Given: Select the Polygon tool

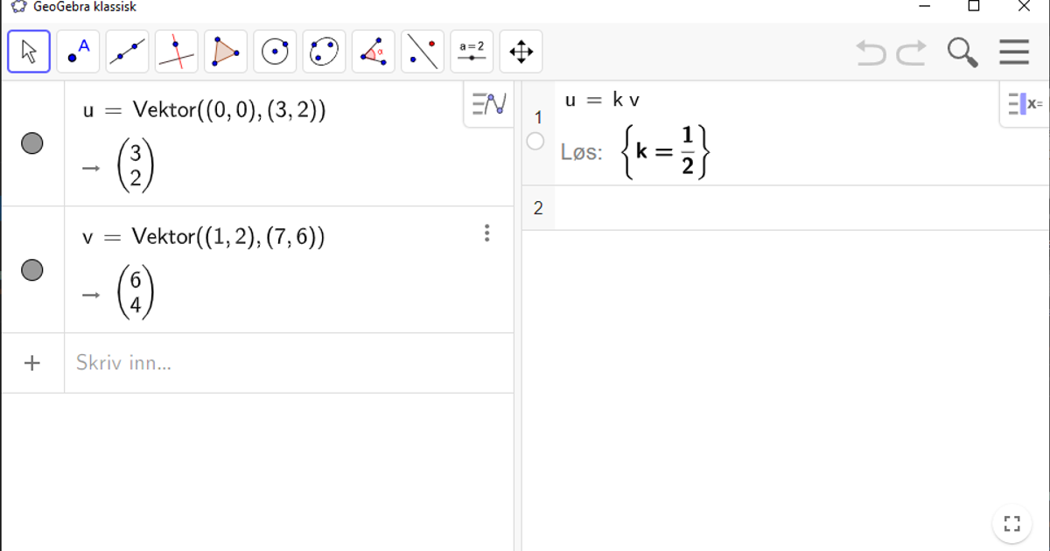Looking at the screenshot, I should (x=224, y=52).
